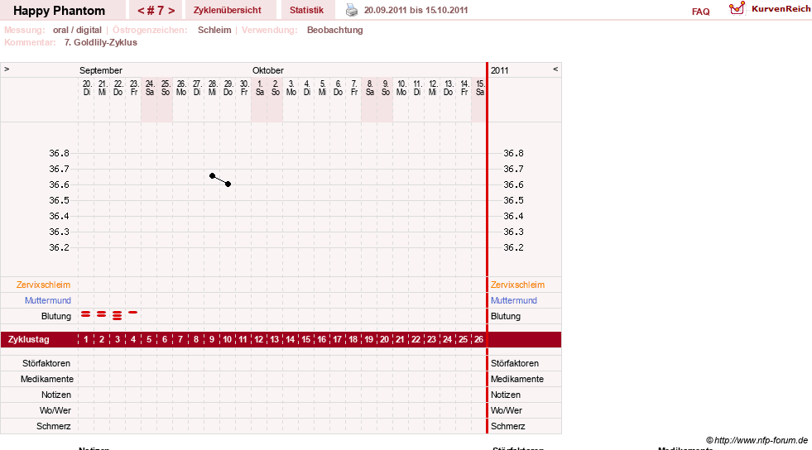Click the left 36.2 temperature axis label
The width and height of the screenshot is (812, 450).
point(59,247)
